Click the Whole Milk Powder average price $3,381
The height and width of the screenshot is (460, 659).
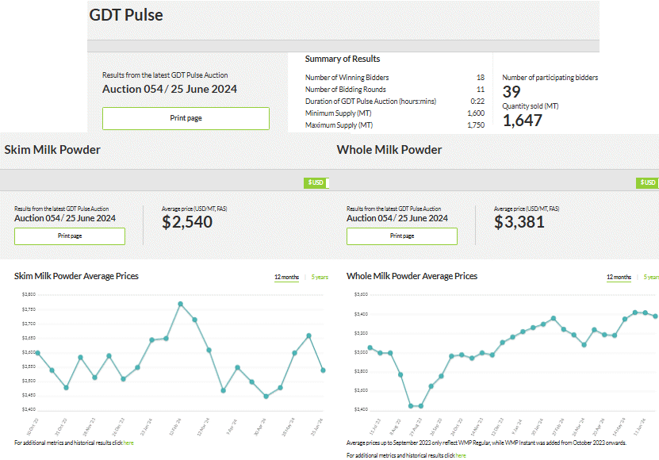click(519, 222)
